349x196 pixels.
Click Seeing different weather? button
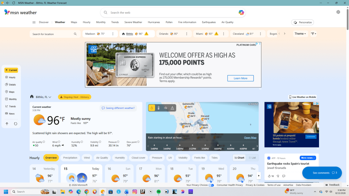click(118, 108)
